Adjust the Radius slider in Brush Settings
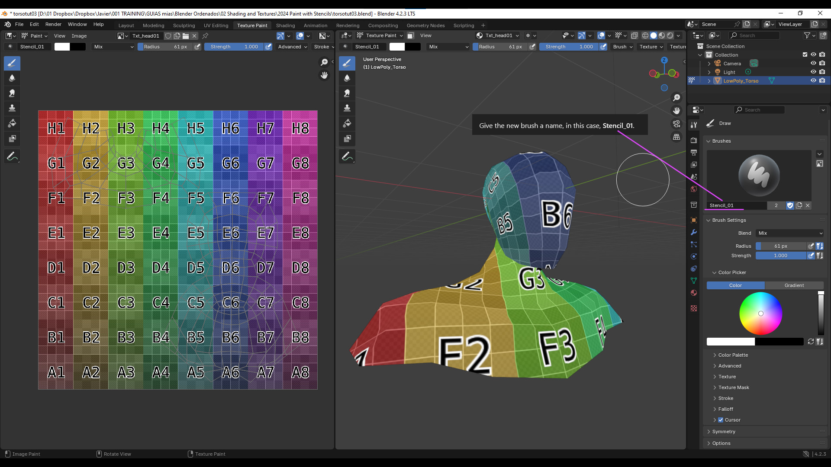The image size is (831, 467). [781, 246]
